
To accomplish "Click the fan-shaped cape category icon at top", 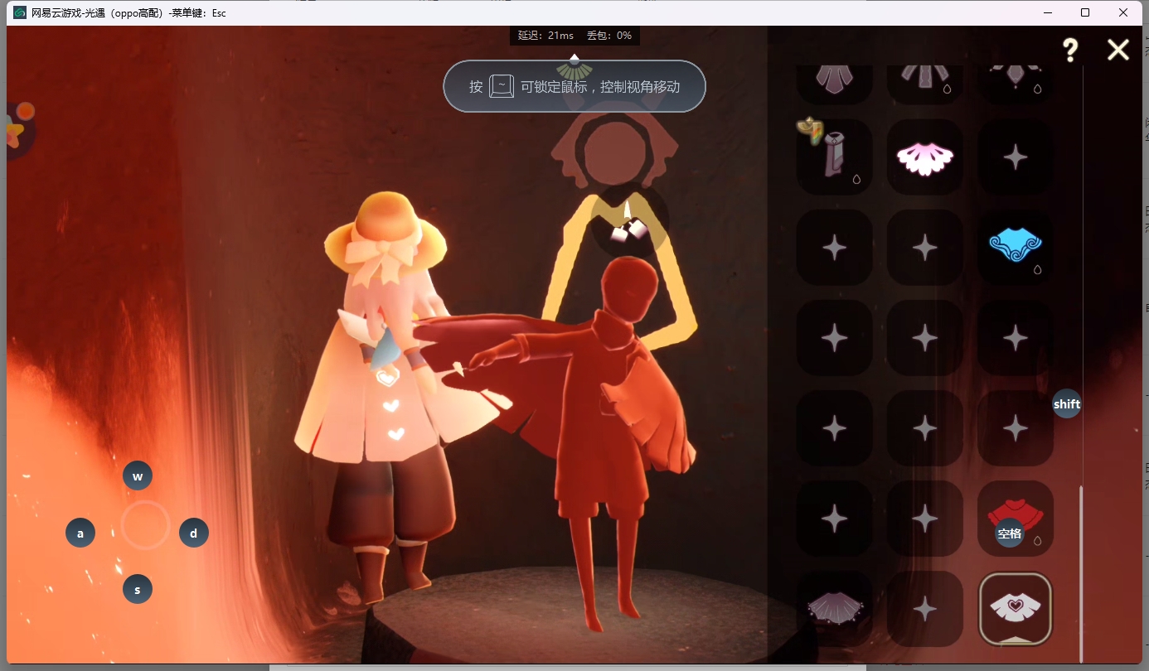I will (x=574, y=71).
